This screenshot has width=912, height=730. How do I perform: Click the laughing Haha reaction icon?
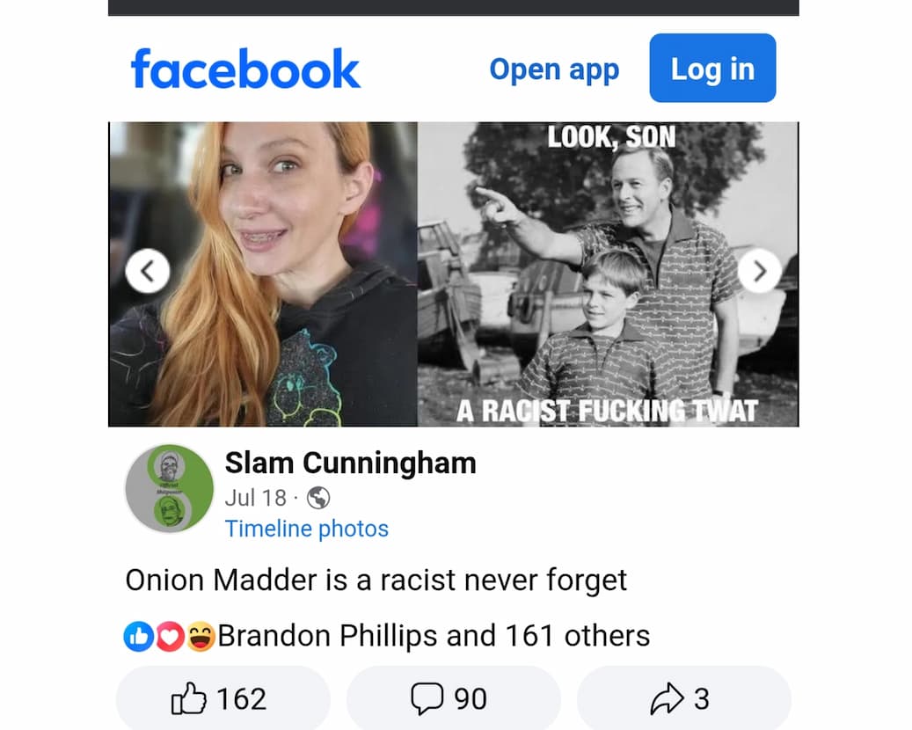[201, 636]
